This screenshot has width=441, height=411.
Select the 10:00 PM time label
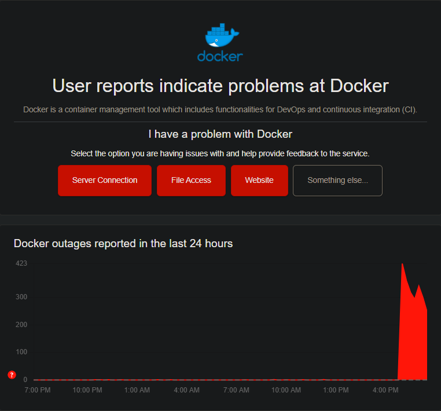coord(87,390)
